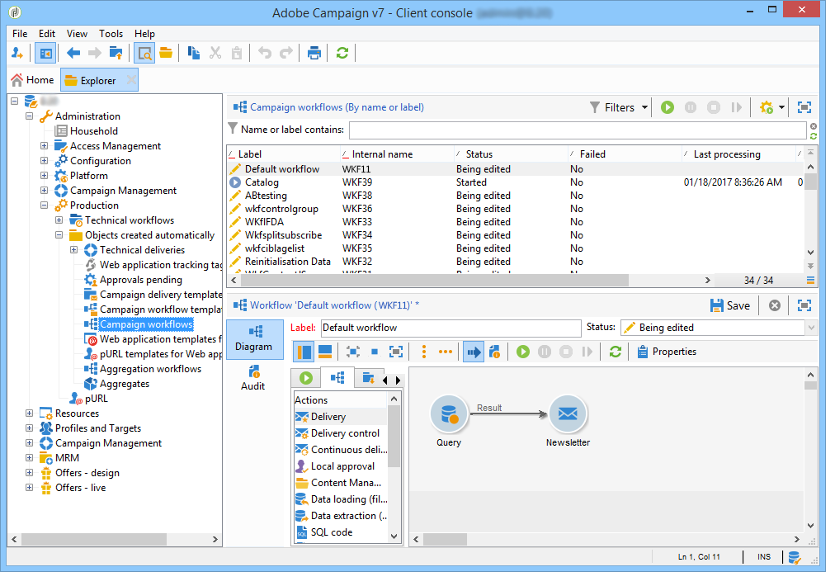Image resolution: width=835 pixels, height=586 pixels.
Task: Open the Edit menu
Action: [47, 34]
